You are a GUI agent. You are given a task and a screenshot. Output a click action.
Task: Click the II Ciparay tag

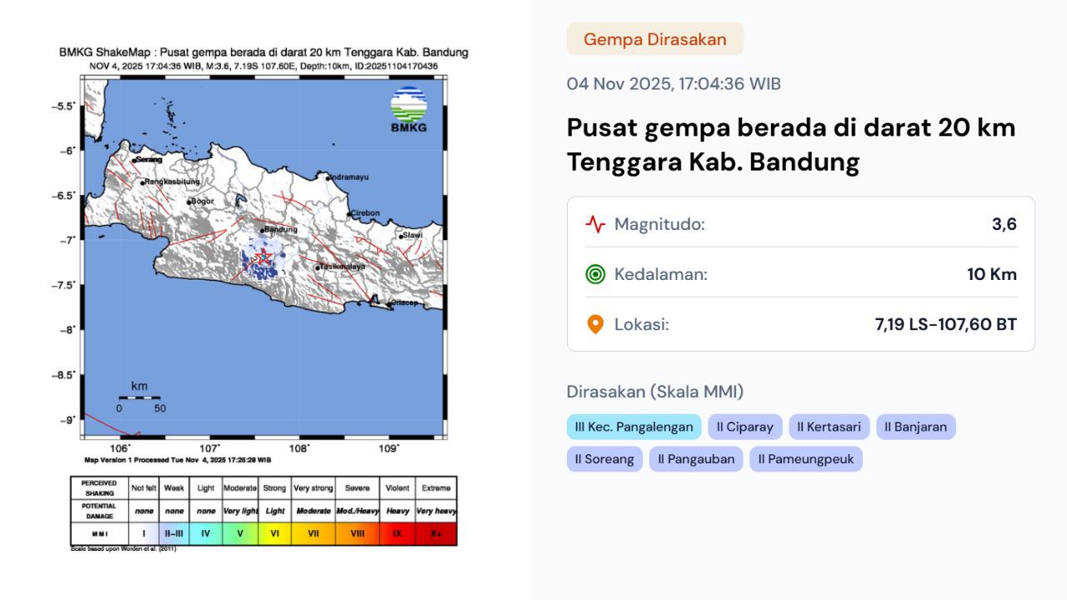[745, 427]
